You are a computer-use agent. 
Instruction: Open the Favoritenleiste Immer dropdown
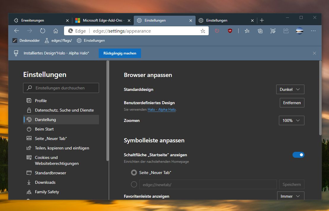tap(290, 196)
